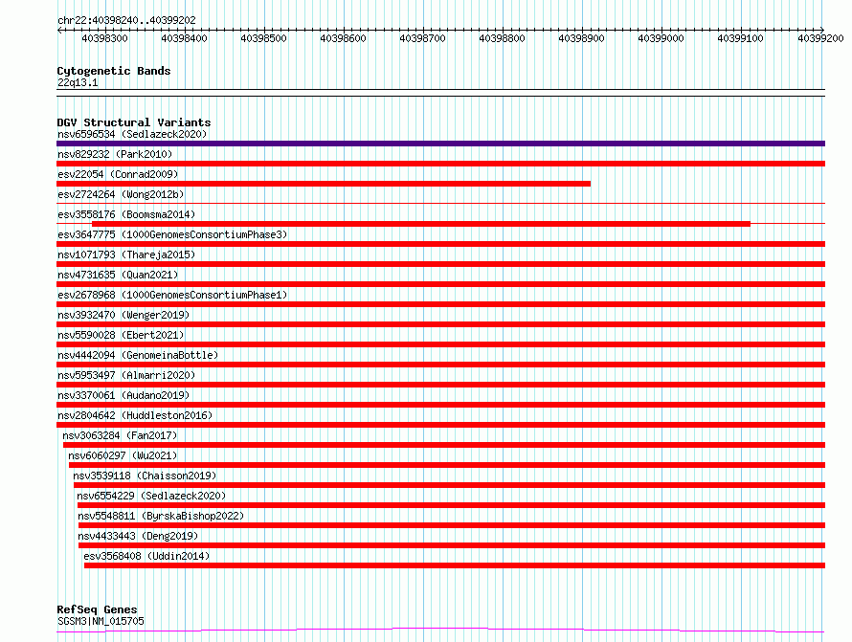Image resolution: width=852 pixels, height=642 pixels.
Task: Click ruler position 40399000
Action: coord(661,38)
